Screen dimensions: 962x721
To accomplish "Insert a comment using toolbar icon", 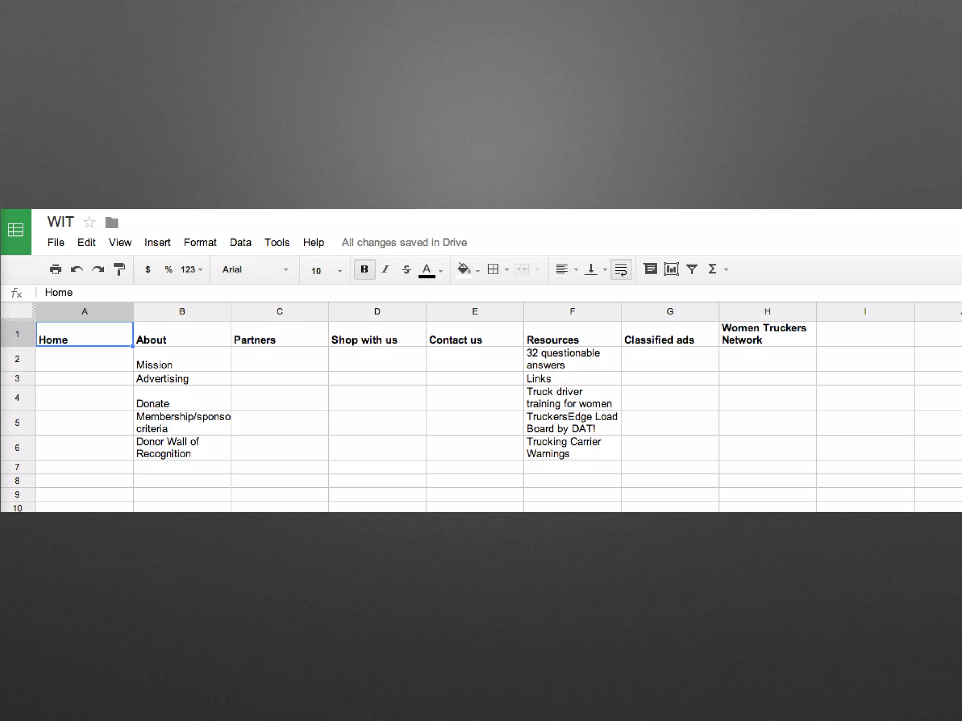I will (650, 269).
